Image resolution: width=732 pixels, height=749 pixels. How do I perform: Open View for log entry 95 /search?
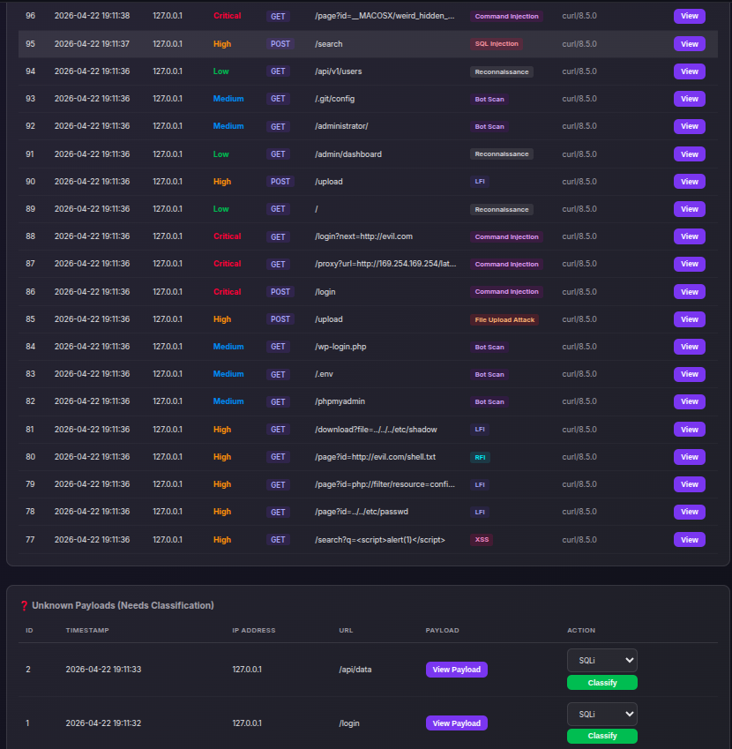click(689, 44)
